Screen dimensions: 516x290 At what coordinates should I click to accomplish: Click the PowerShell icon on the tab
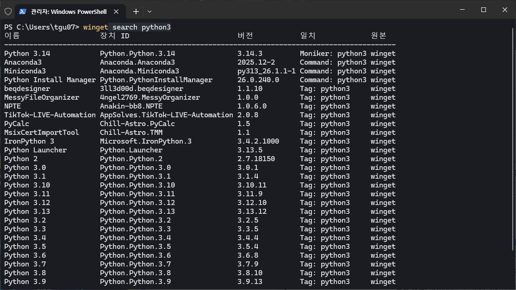(22, 12)
